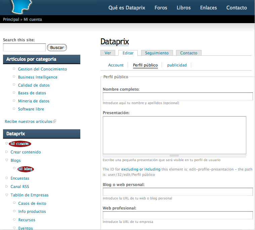
Task: Expand the Crear contenido menu arrow
Action: [6, 152]
